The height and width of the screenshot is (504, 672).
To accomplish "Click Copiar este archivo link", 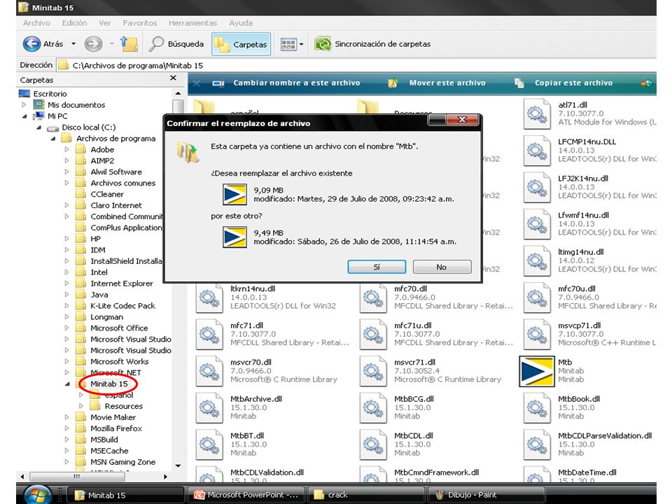I will point(563,83).
